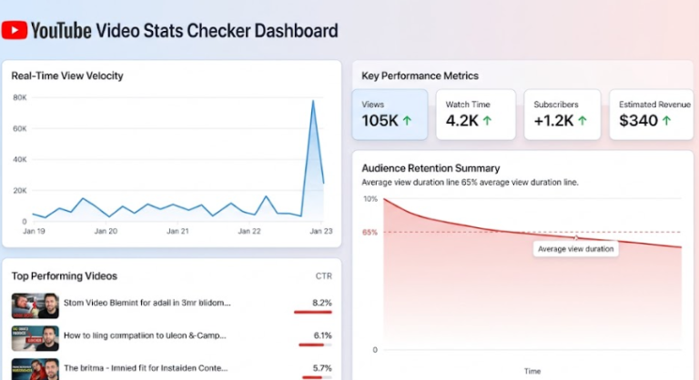
Task: Click the Real-Time View Velocity heading
Action: pyautogui.click(x=67, y=75)
